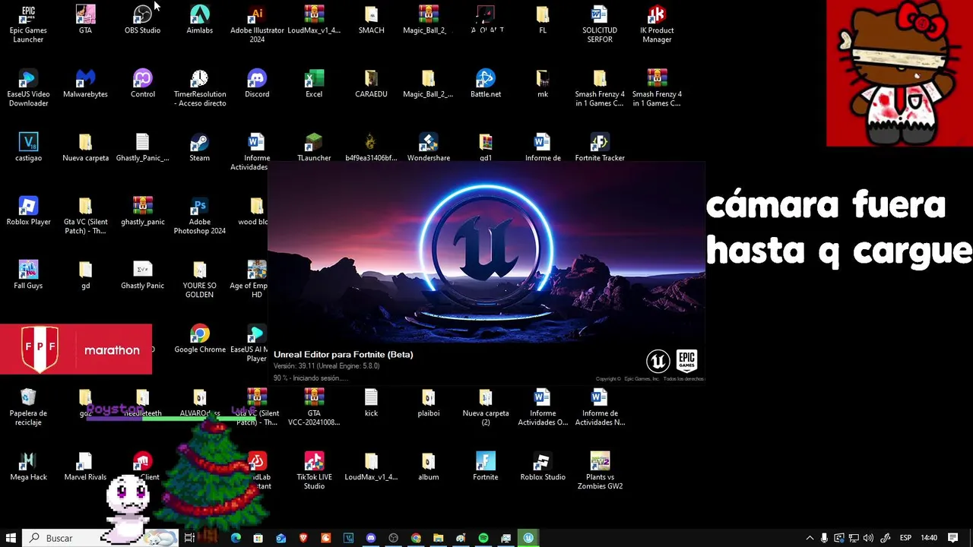
Task: Select the plaiboi folder icon
Action: [x=429, y=403]
